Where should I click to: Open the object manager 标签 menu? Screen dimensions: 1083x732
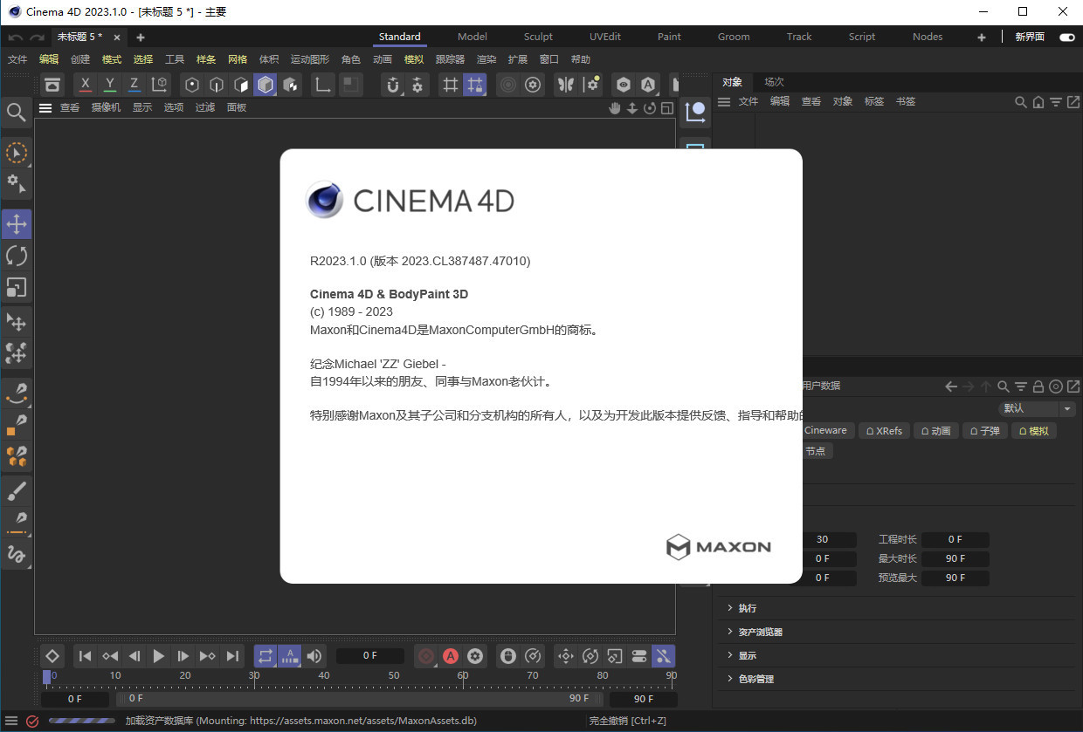tap(873, 101)
